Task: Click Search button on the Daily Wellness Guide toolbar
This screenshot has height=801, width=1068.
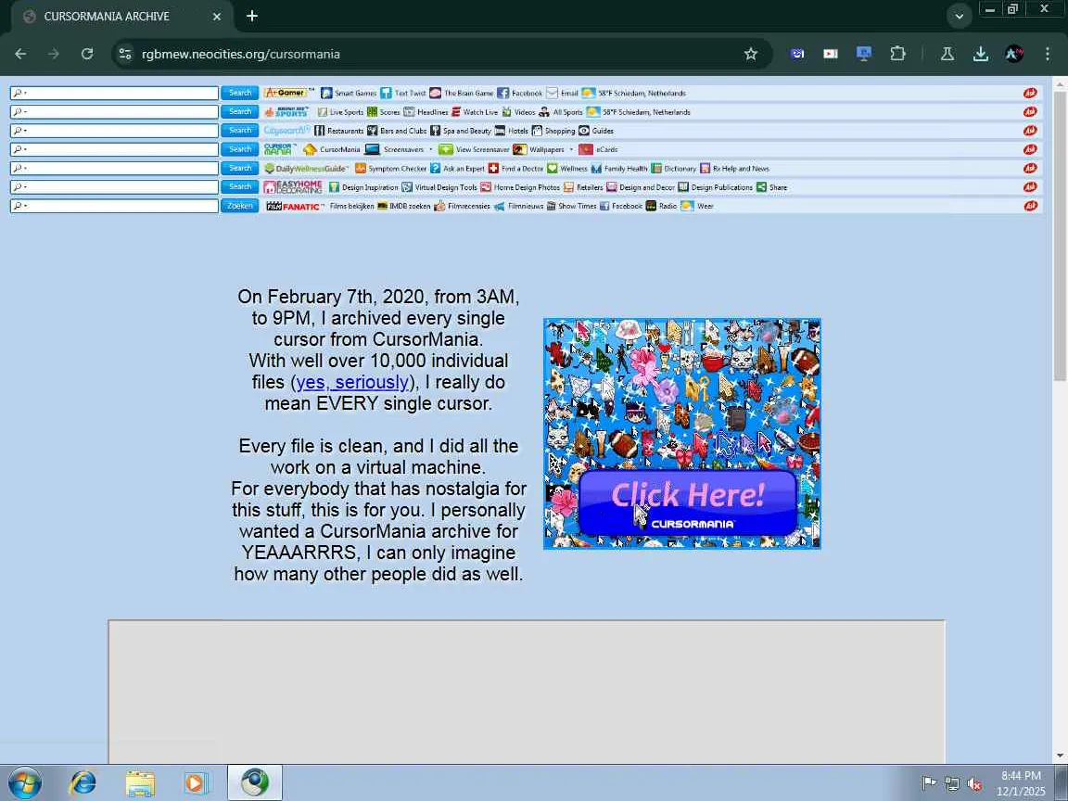Action: click(x=240, y=168)
